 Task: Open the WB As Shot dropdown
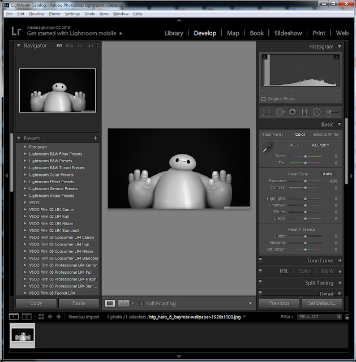pos(320,145)
